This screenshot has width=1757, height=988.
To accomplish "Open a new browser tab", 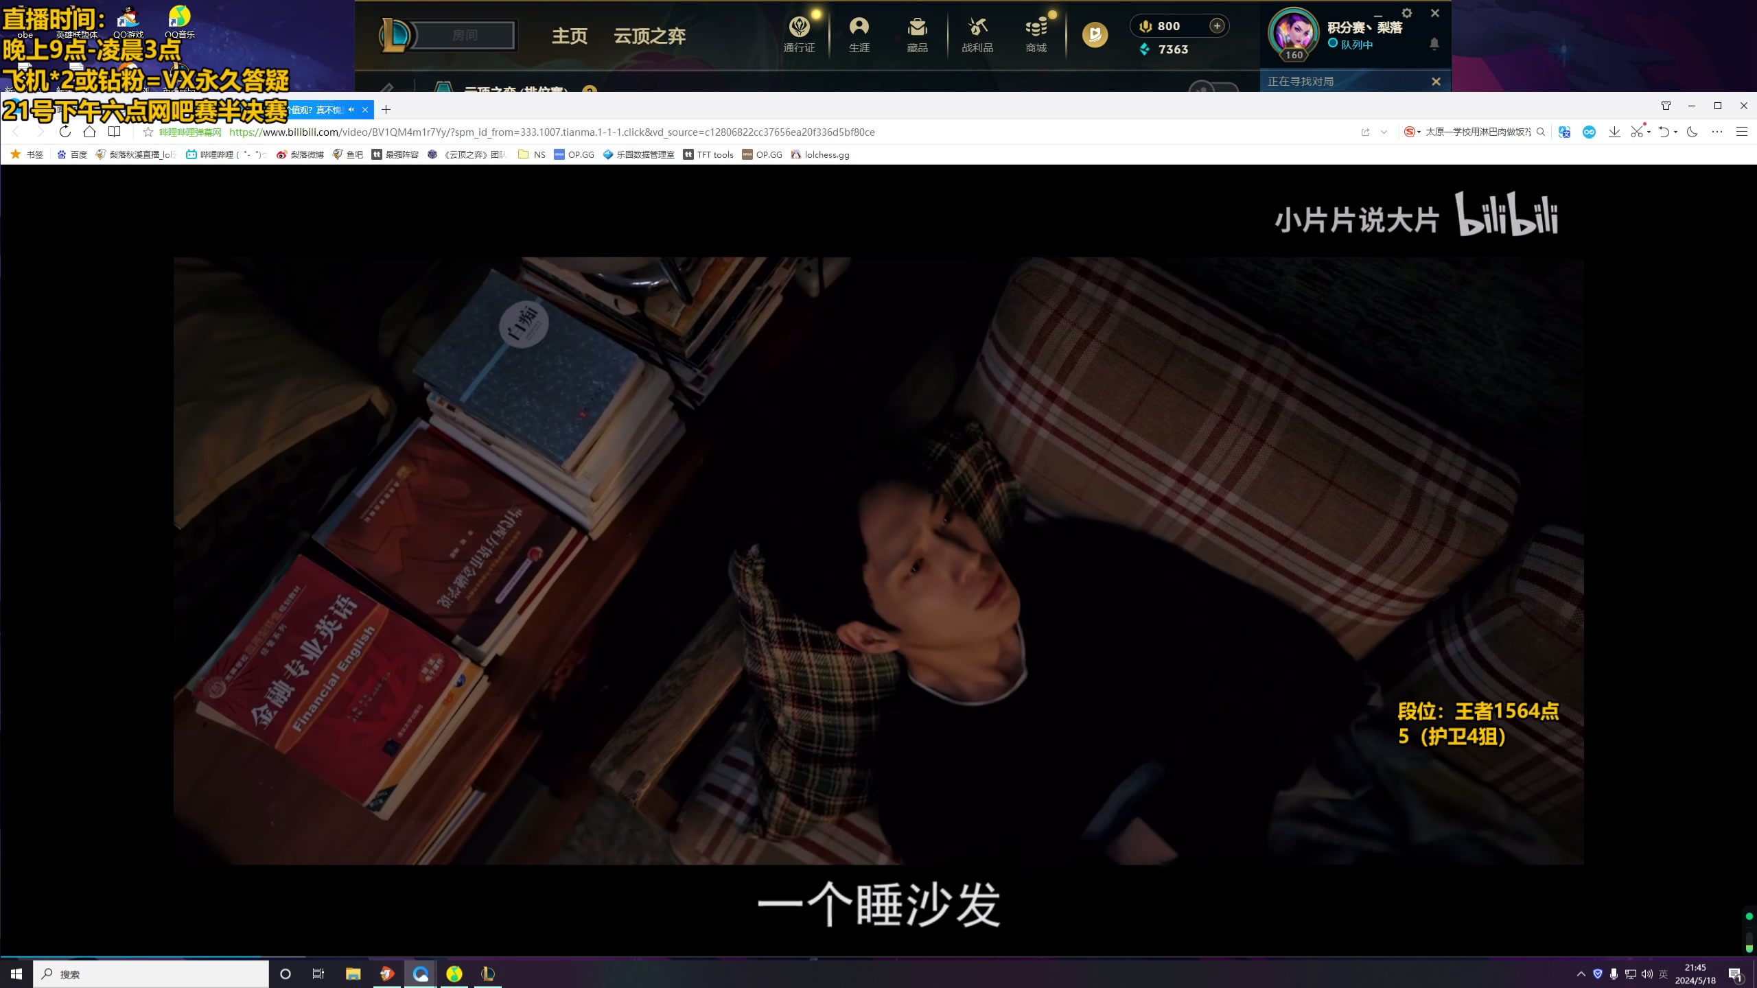I will point(386,110).
